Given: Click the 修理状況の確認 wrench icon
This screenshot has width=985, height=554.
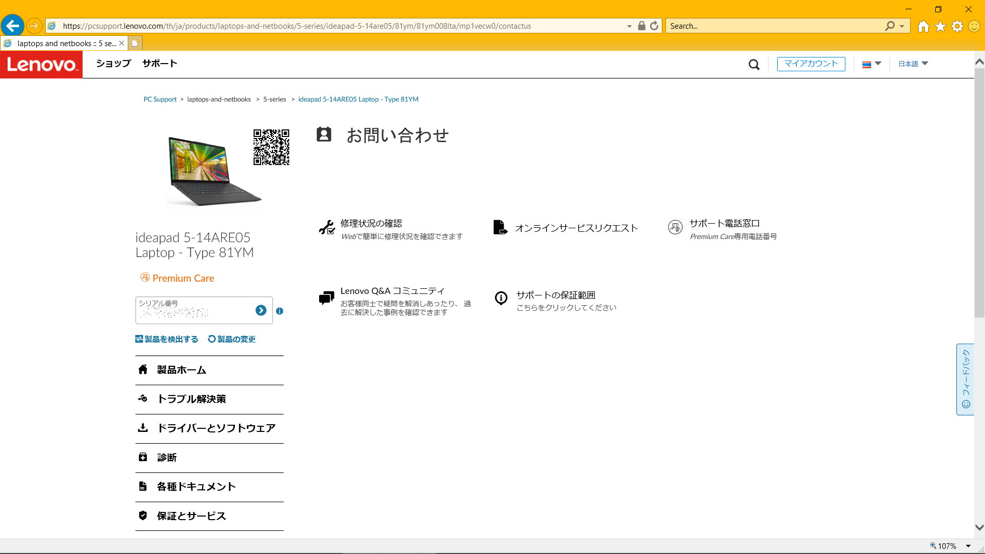Looking at the screenshot, I should [327, 227].
